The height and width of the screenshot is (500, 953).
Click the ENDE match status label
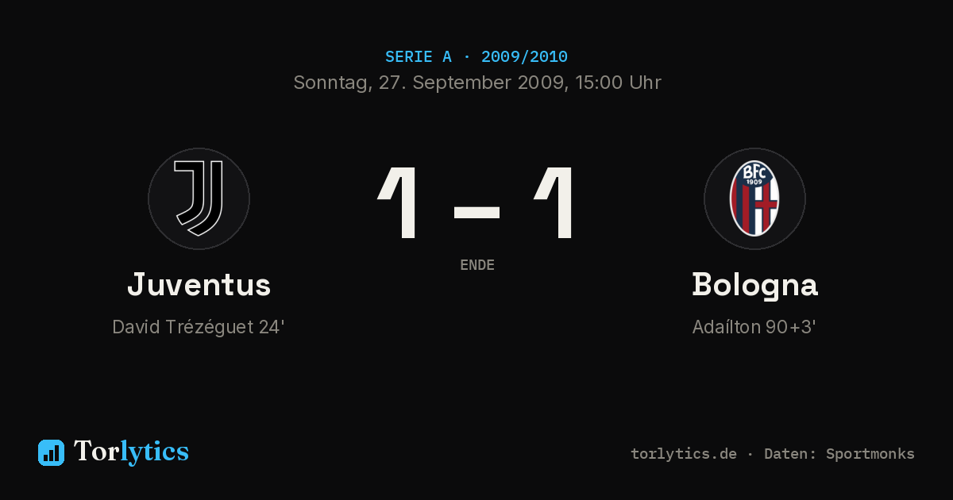click(477, 265)
